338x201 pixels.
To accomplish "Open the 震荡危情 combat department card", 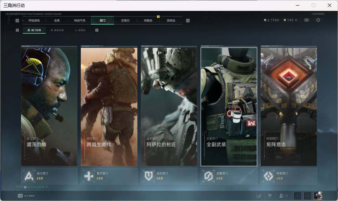I will click(x=49, y=106).
